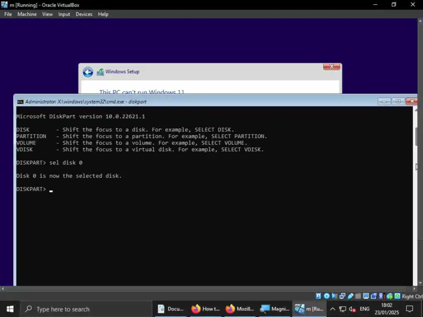Click the display status icon
Image resolution: width=423 pixels, height=317 pixels.
pyautogui.click(x=366, y=296)
